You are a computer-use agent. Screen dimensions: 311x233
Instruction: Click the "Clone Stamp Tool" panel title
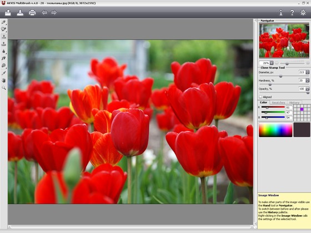click(273, 68)
